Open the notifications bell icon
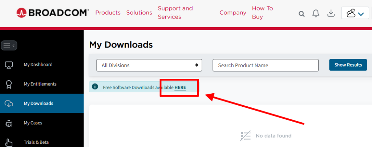The height and width of the screenshot is (147, 372). pos(316,13)
